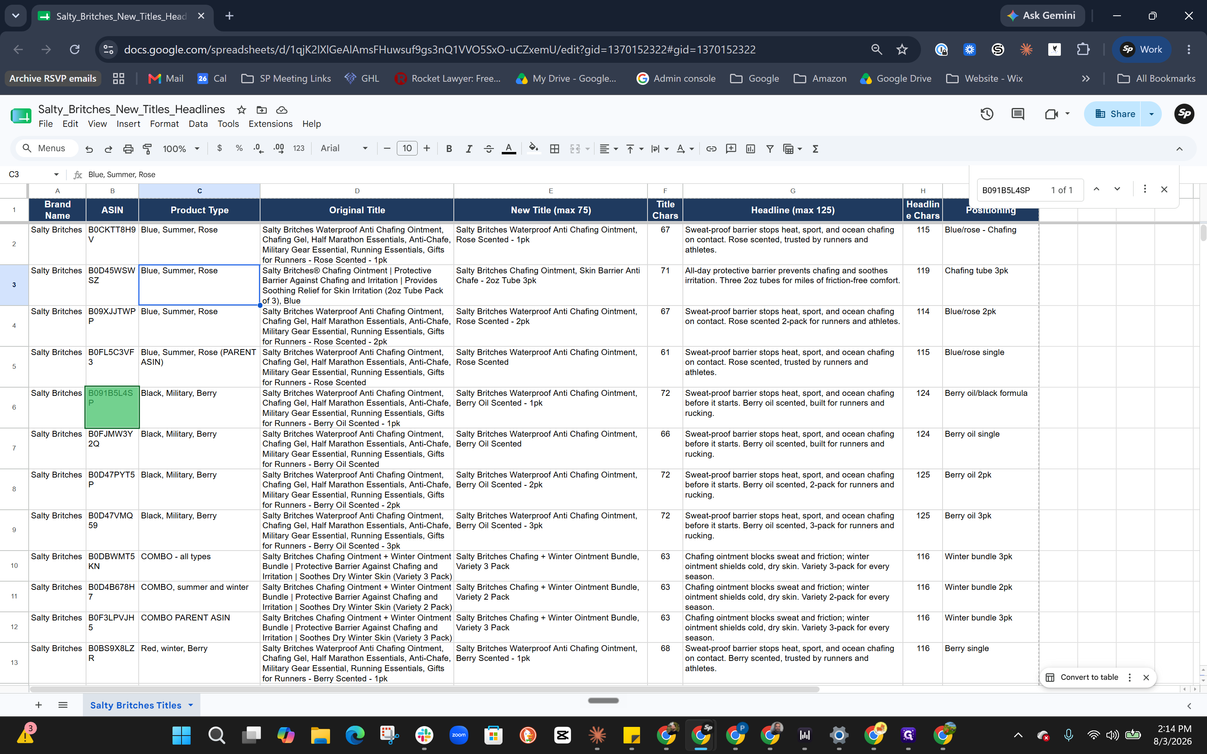Star the Salty_Britches document
1207x754 pixels.
click(241, 110)
